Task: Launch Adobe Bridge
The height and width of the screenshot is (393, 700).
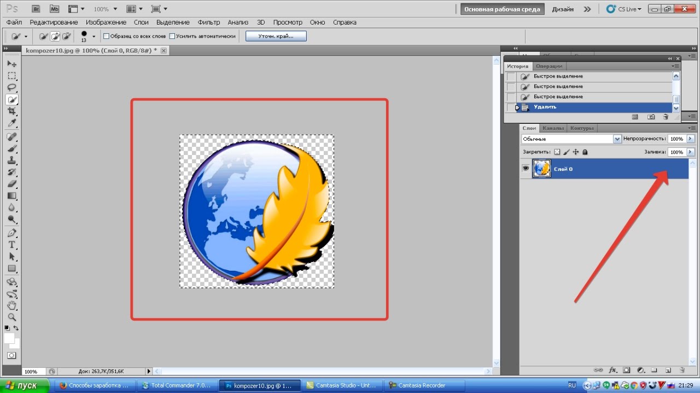Action: (36, 9)
